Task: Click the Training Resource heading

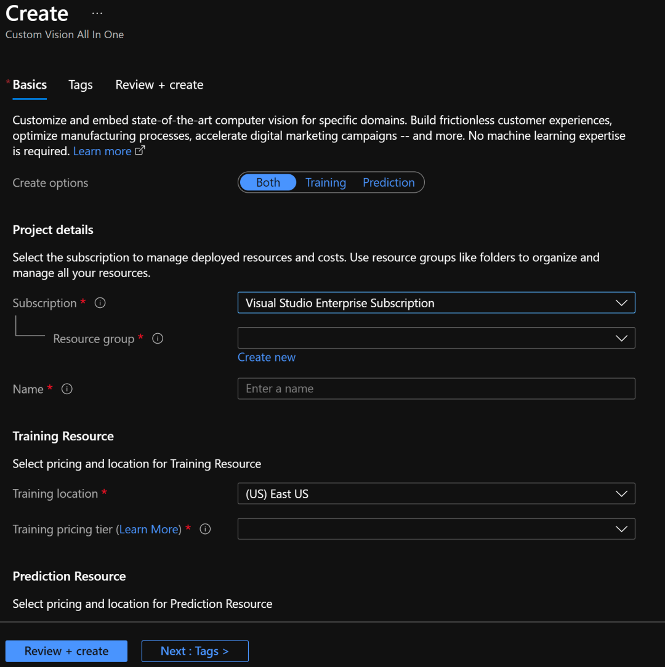Action: (x=63, y=437)
